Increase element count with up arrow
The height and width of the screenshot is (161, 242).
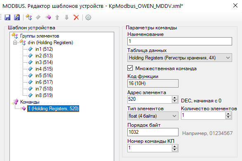pos(228,114)
